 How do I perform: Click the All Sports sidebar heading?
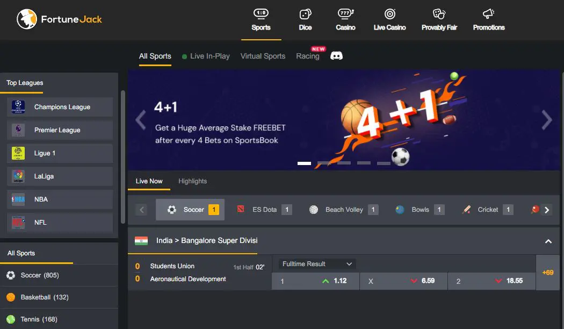(21, 253)
